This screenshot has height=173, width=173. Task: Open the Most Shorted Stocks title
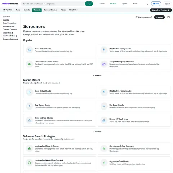click(44, 118)
